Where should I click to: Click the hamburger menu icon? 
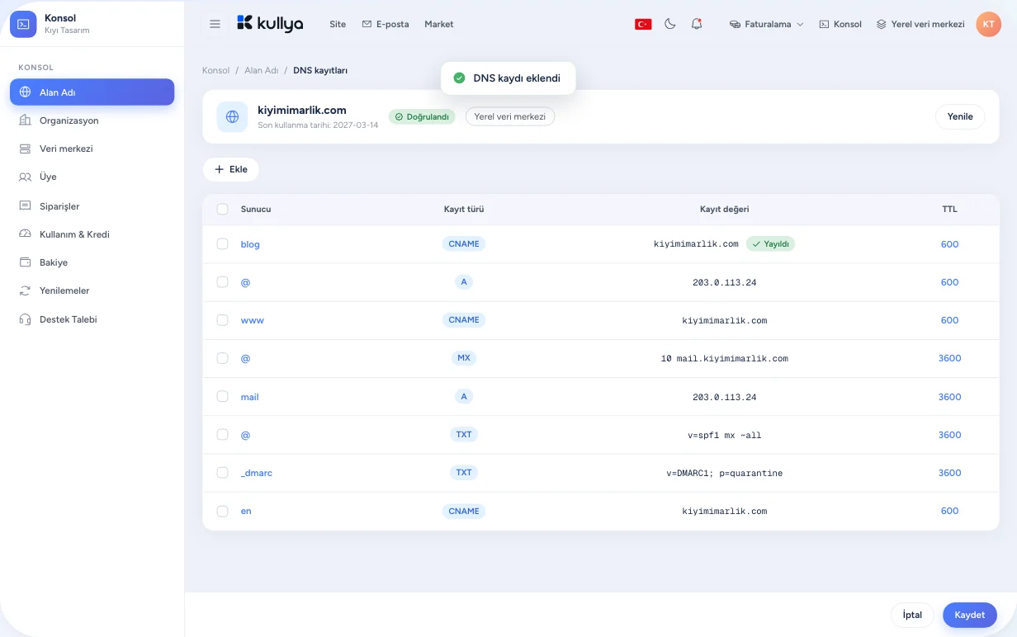pyautogui.click(x=215, y=24)
